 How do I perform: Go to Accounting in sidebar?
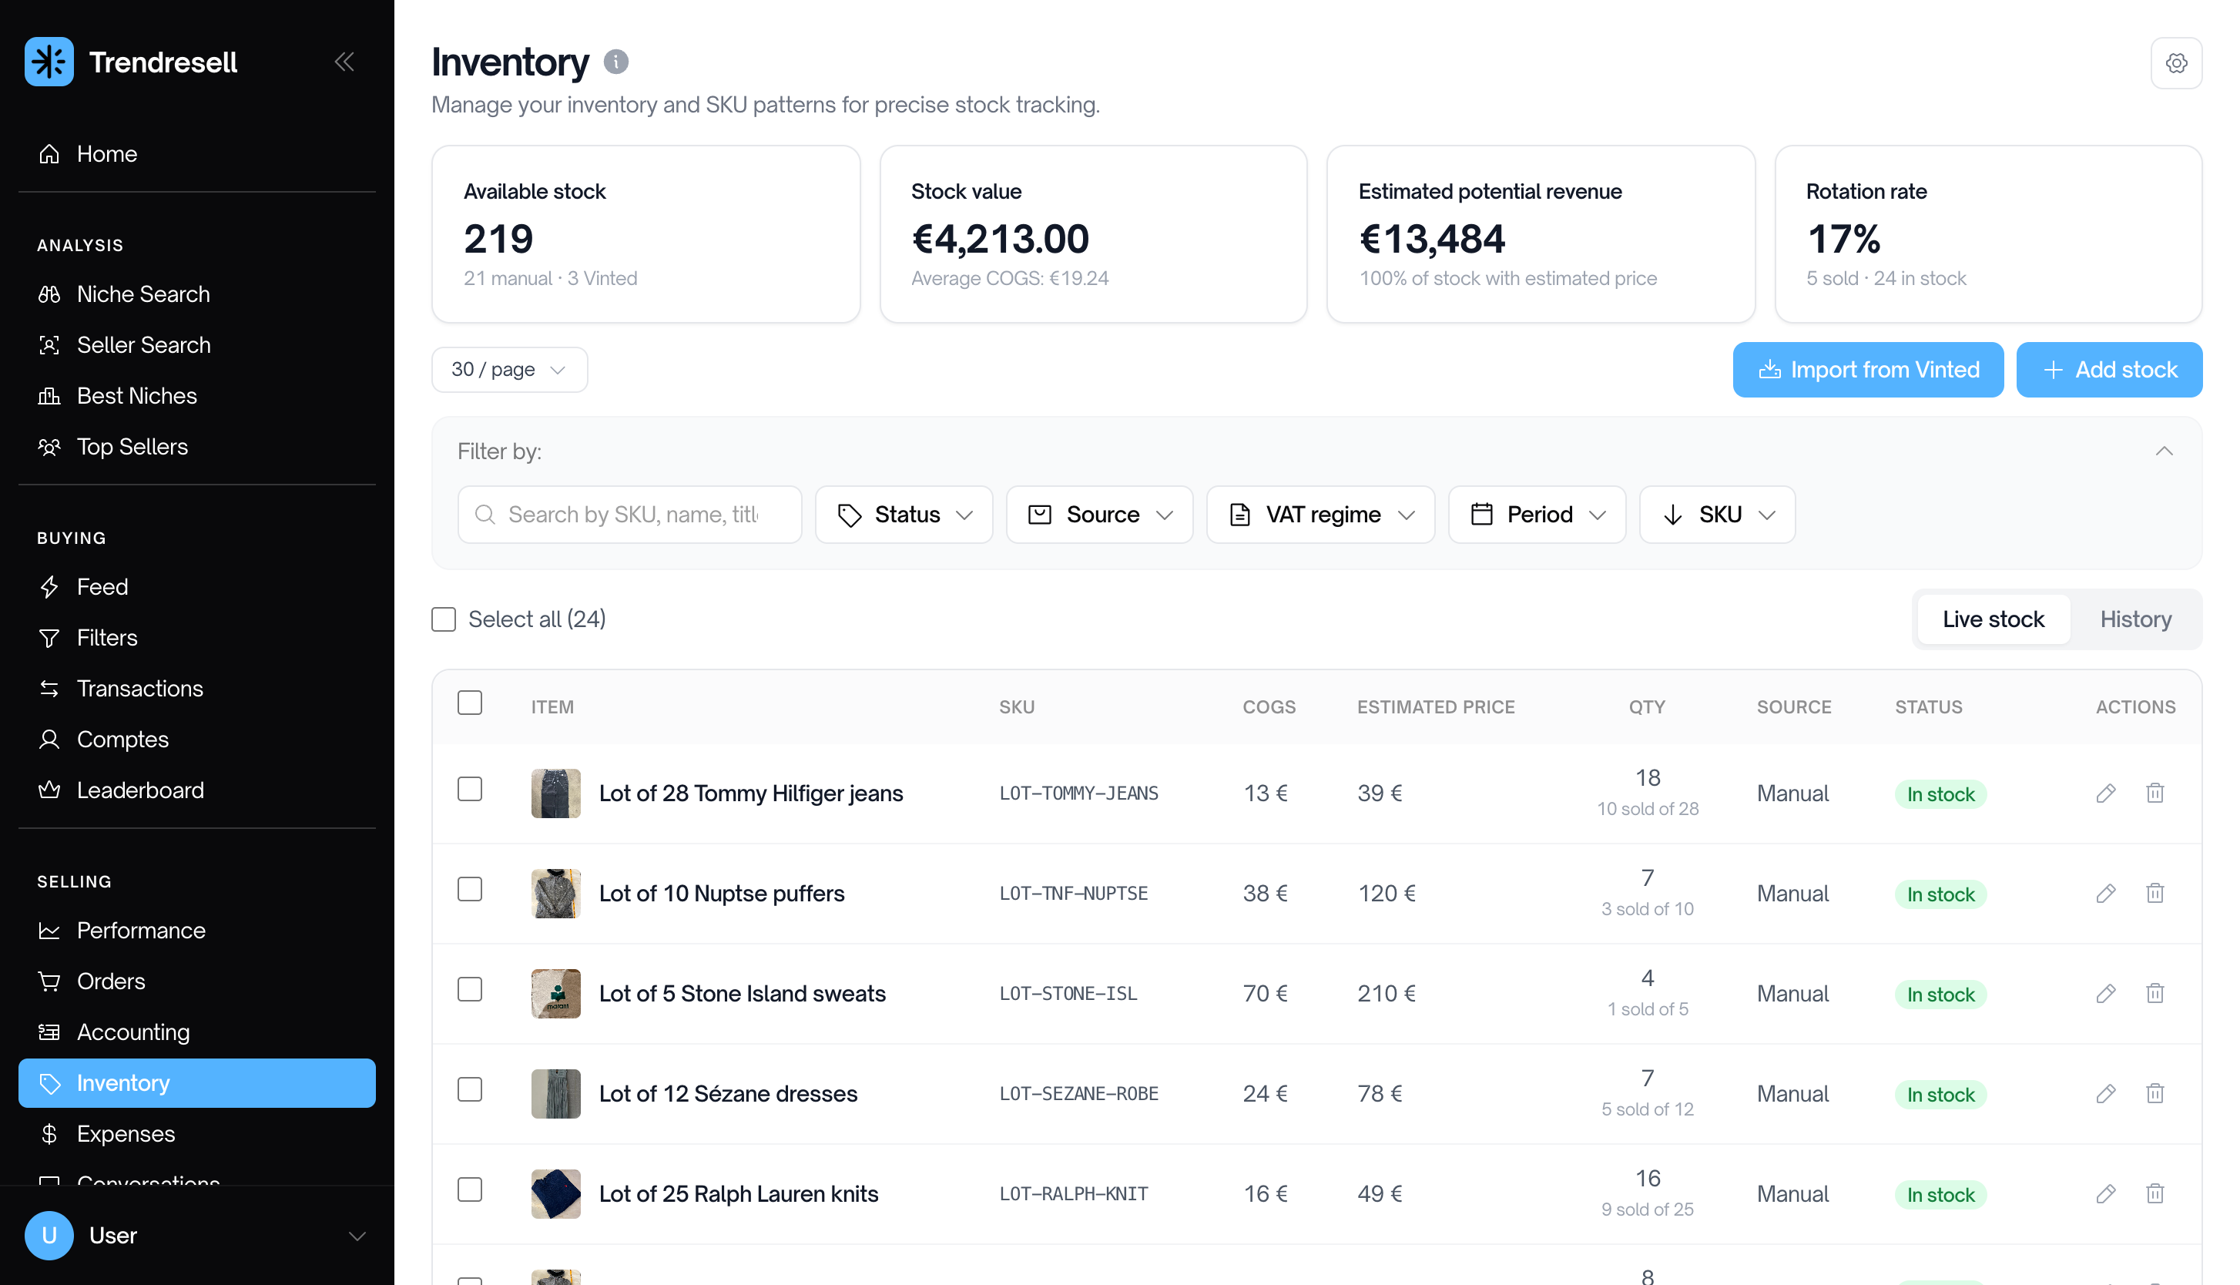196,1032
